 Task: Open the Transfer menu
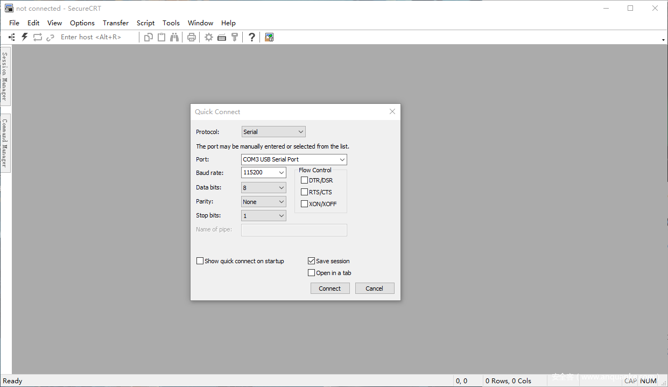tap(116, 23)
